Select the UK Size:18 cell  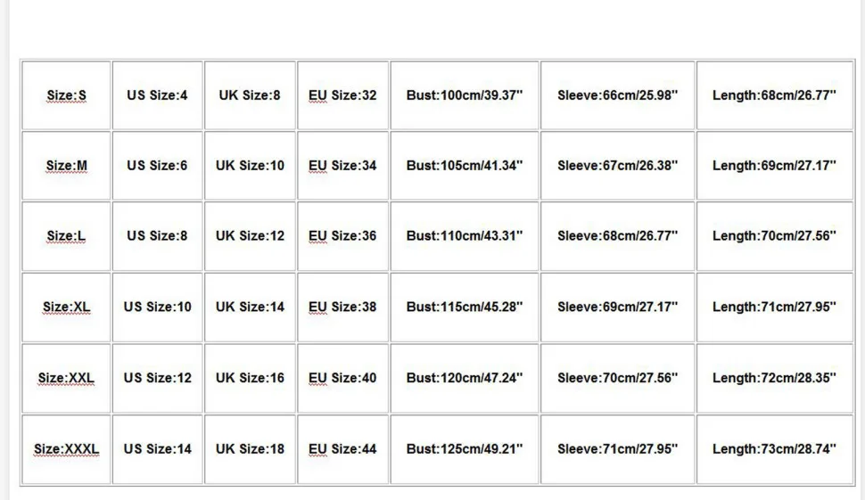tap(250, 449)
